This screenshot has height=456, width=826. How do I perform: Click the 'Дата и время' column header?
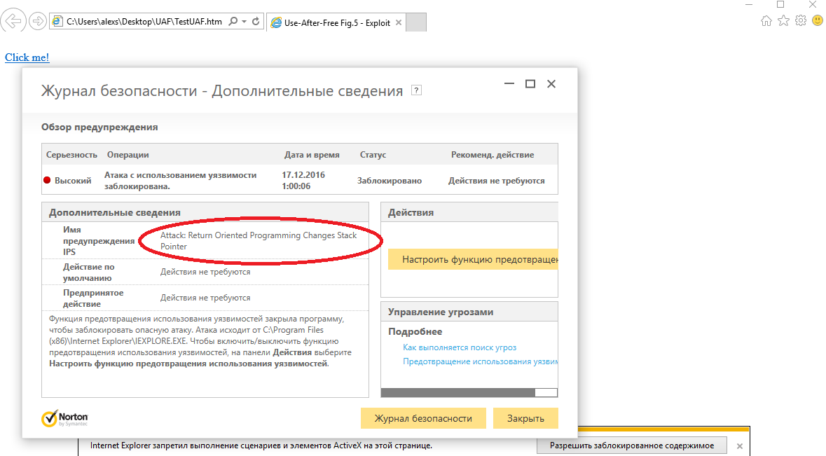click(312, 155)
